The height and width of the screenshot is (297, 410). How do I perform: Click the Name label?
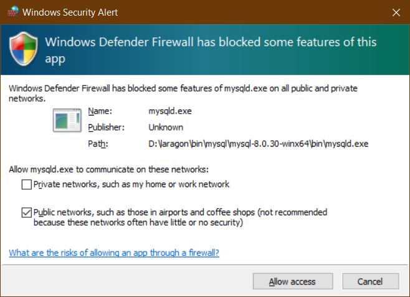pos(100,111)
